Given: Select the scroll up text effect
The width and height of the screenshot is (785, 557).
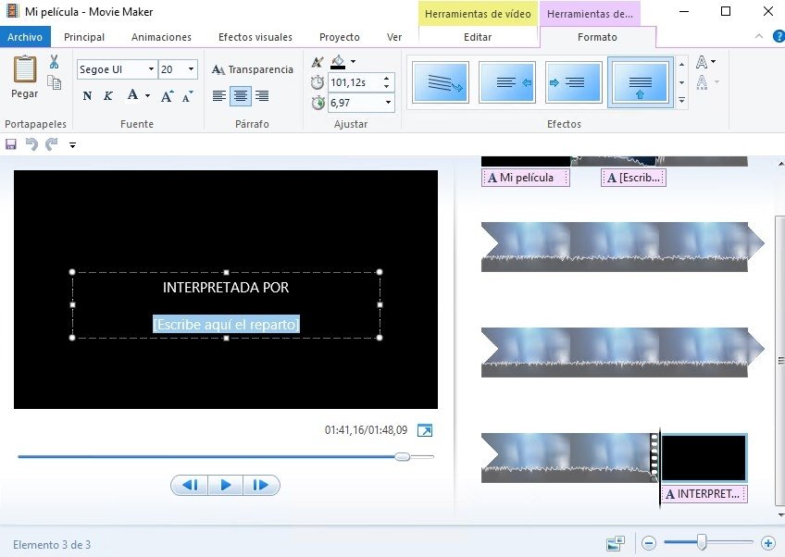Looking at the screenshot, I should click(x=640, y=82).
